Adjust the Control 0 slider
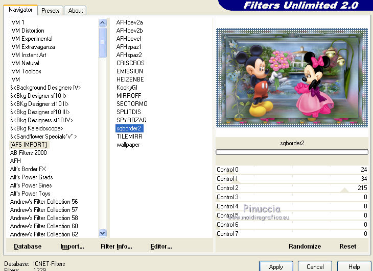This screenshot has height=271, width=373. (292, 170)
